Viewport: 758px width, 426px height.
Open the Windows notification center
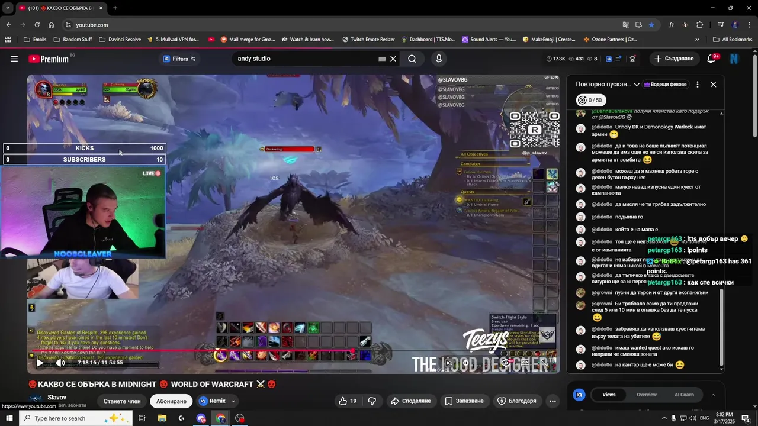(746, 418)
